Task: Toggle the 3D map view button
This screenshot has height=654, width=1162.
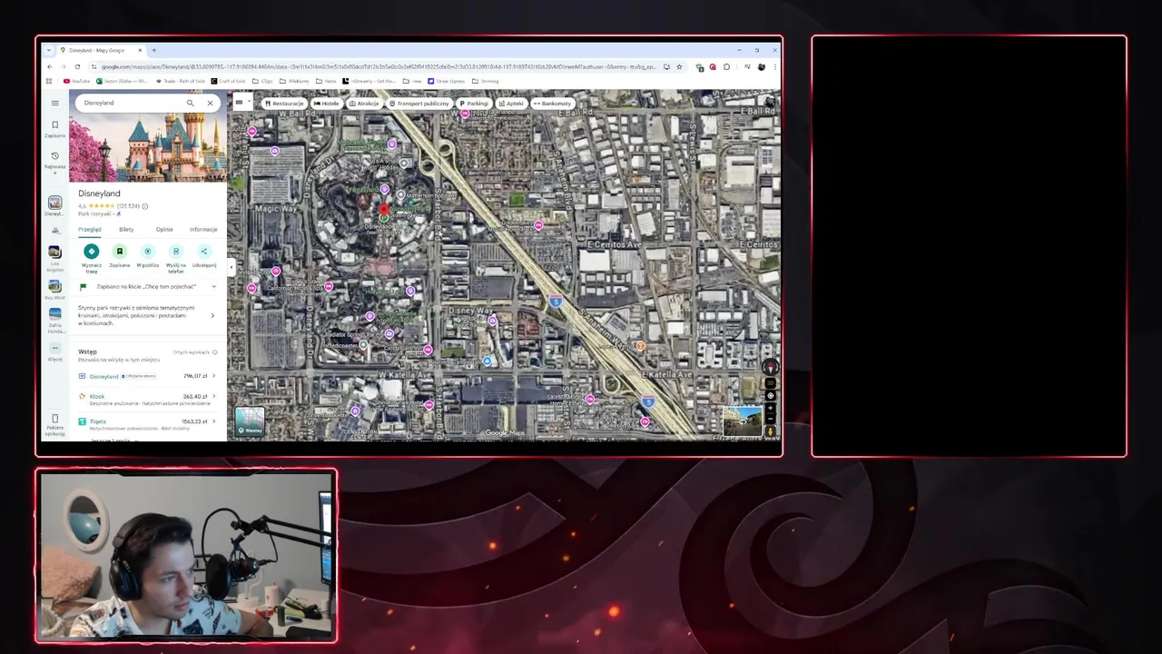Action: pyautogui.click(x=771, y=382)
